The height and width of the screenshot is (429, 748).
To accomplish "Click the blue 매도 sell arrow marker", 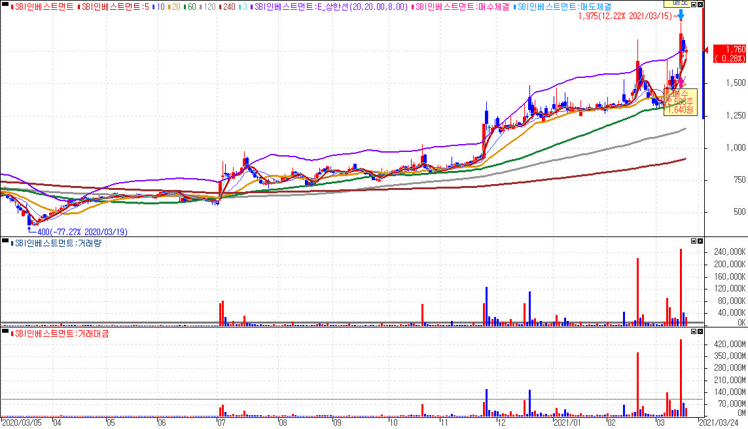I will (x=681, y=15).
